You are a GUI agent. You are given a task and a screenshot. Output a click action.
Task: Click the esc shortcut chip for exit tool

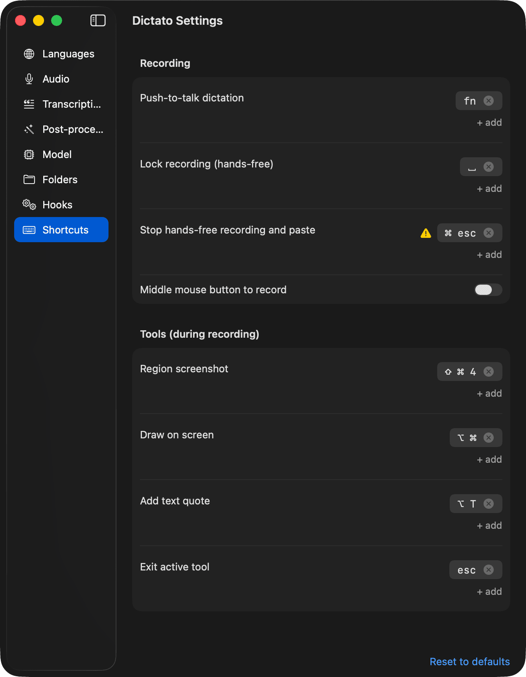pos(476,570)
